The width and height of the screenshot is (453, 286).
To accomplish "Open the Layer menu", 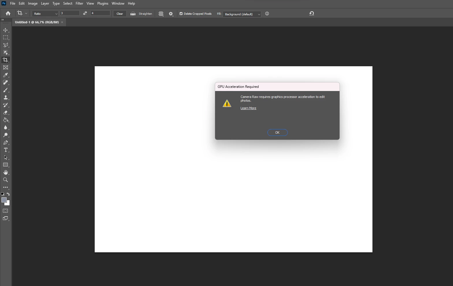I will tap(45, 3).
